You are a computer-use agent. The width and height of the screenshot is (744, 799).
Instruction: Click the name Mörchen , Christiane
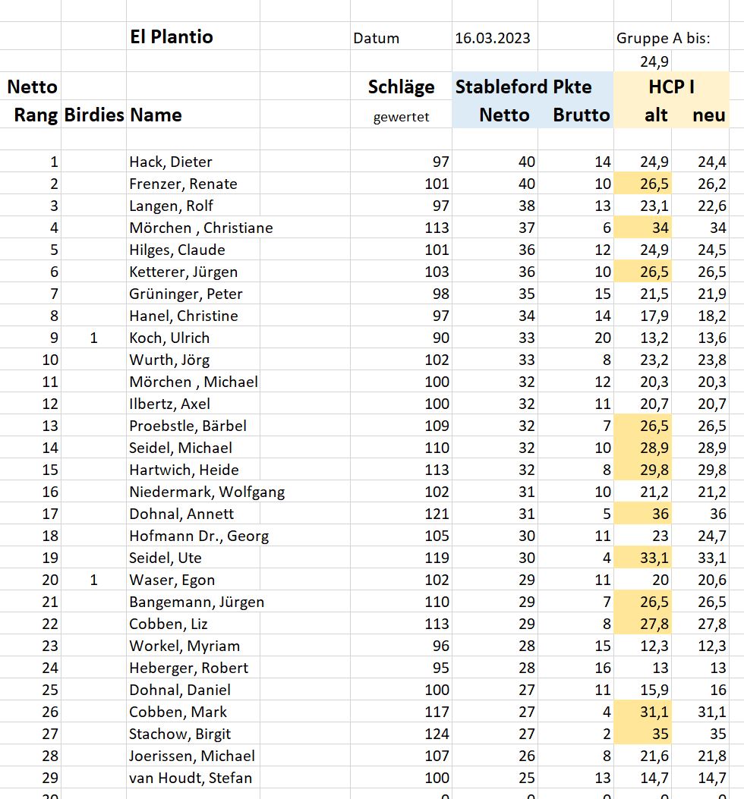point(201,228)
